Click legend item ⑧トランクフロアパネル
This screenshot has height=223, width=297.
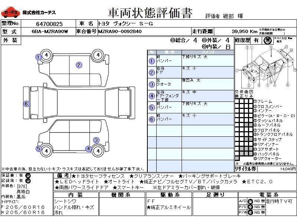273,135
